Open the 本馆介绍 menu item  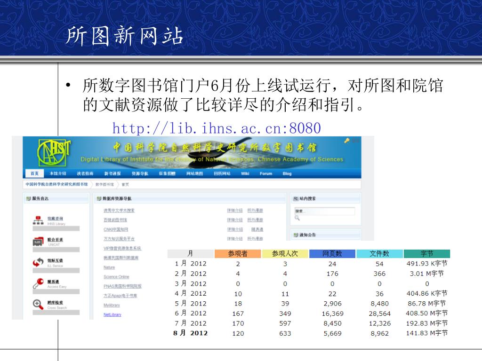click(58, 173)
